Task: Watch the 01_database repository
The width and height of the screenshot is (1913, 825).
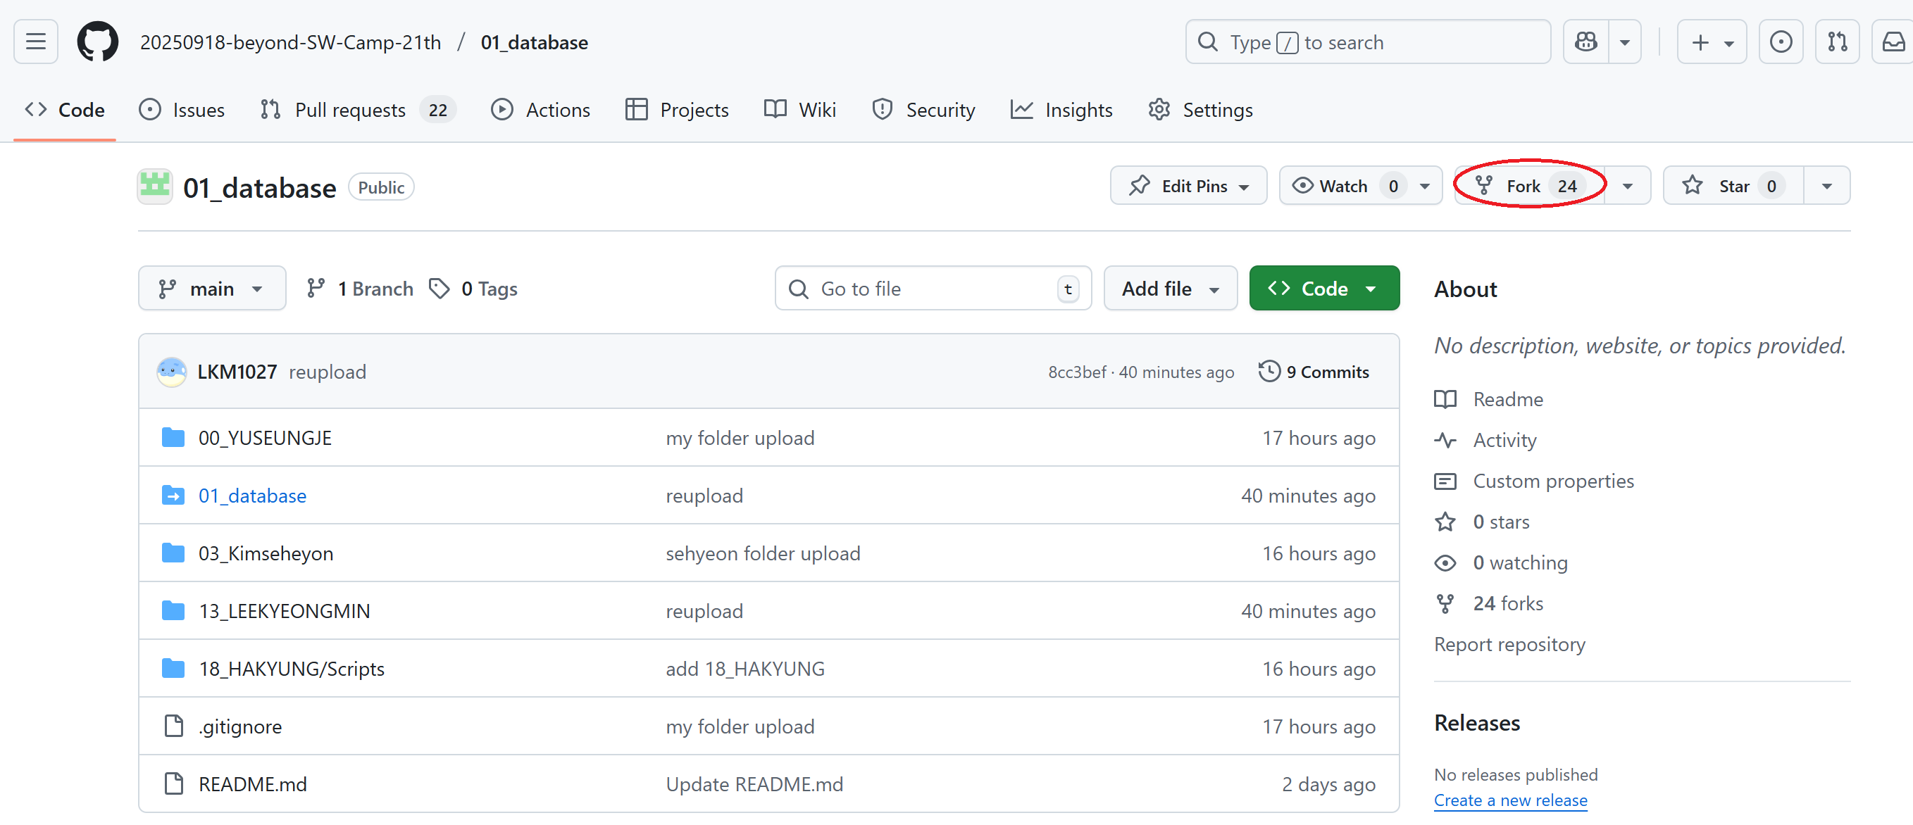Action: (x=1342, y=185)
